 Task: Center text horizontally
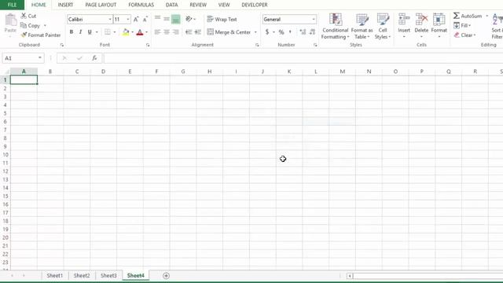[x=167, y=31]
